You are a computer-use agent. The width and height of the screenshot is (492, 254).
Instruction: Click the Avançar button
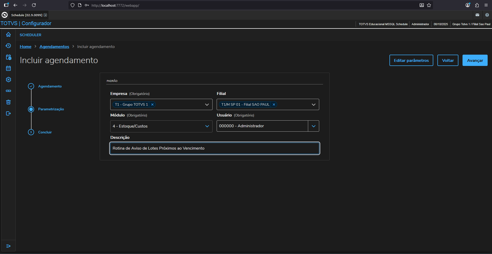coord(475,60)
